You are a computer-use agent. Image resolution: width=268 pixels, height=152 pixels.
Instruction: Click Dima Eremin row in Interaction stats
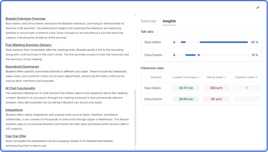pyautogui.click(x=201, y=99)
